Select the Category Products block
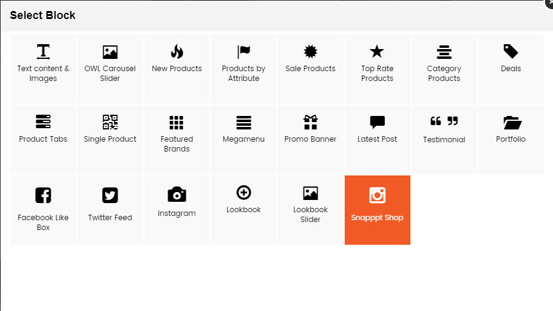This screenshot has height=311, width=553. tap(444, 69)
